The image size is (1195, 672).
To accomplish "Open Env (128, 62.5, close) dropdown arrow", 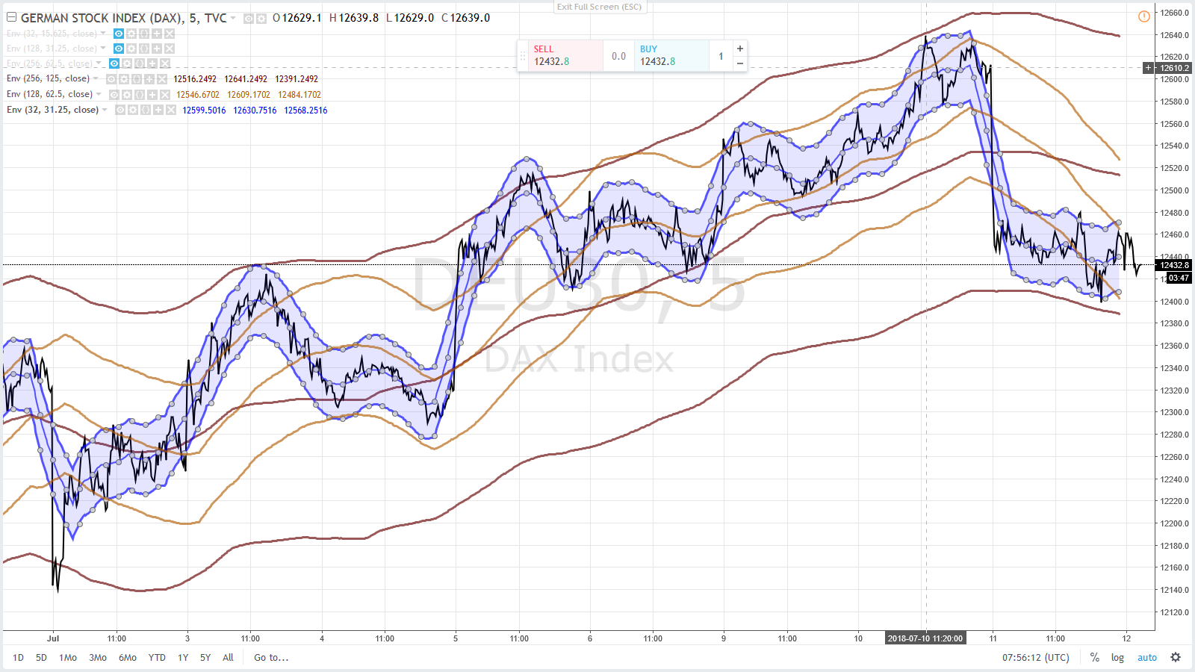I will (99, 94).
